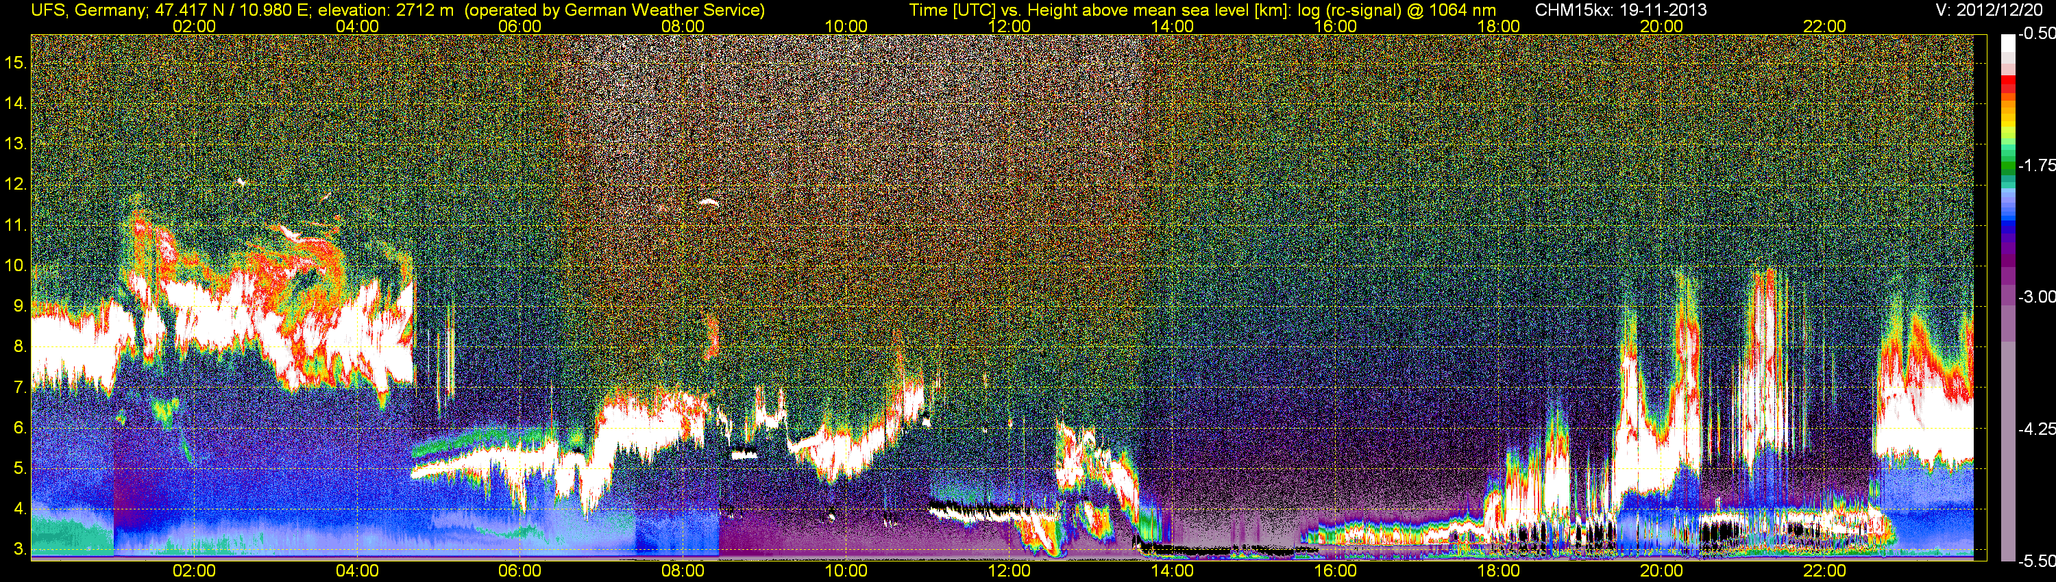Click the '9.' height axis label
This screenshot has height=582, width=2056.
20,306
